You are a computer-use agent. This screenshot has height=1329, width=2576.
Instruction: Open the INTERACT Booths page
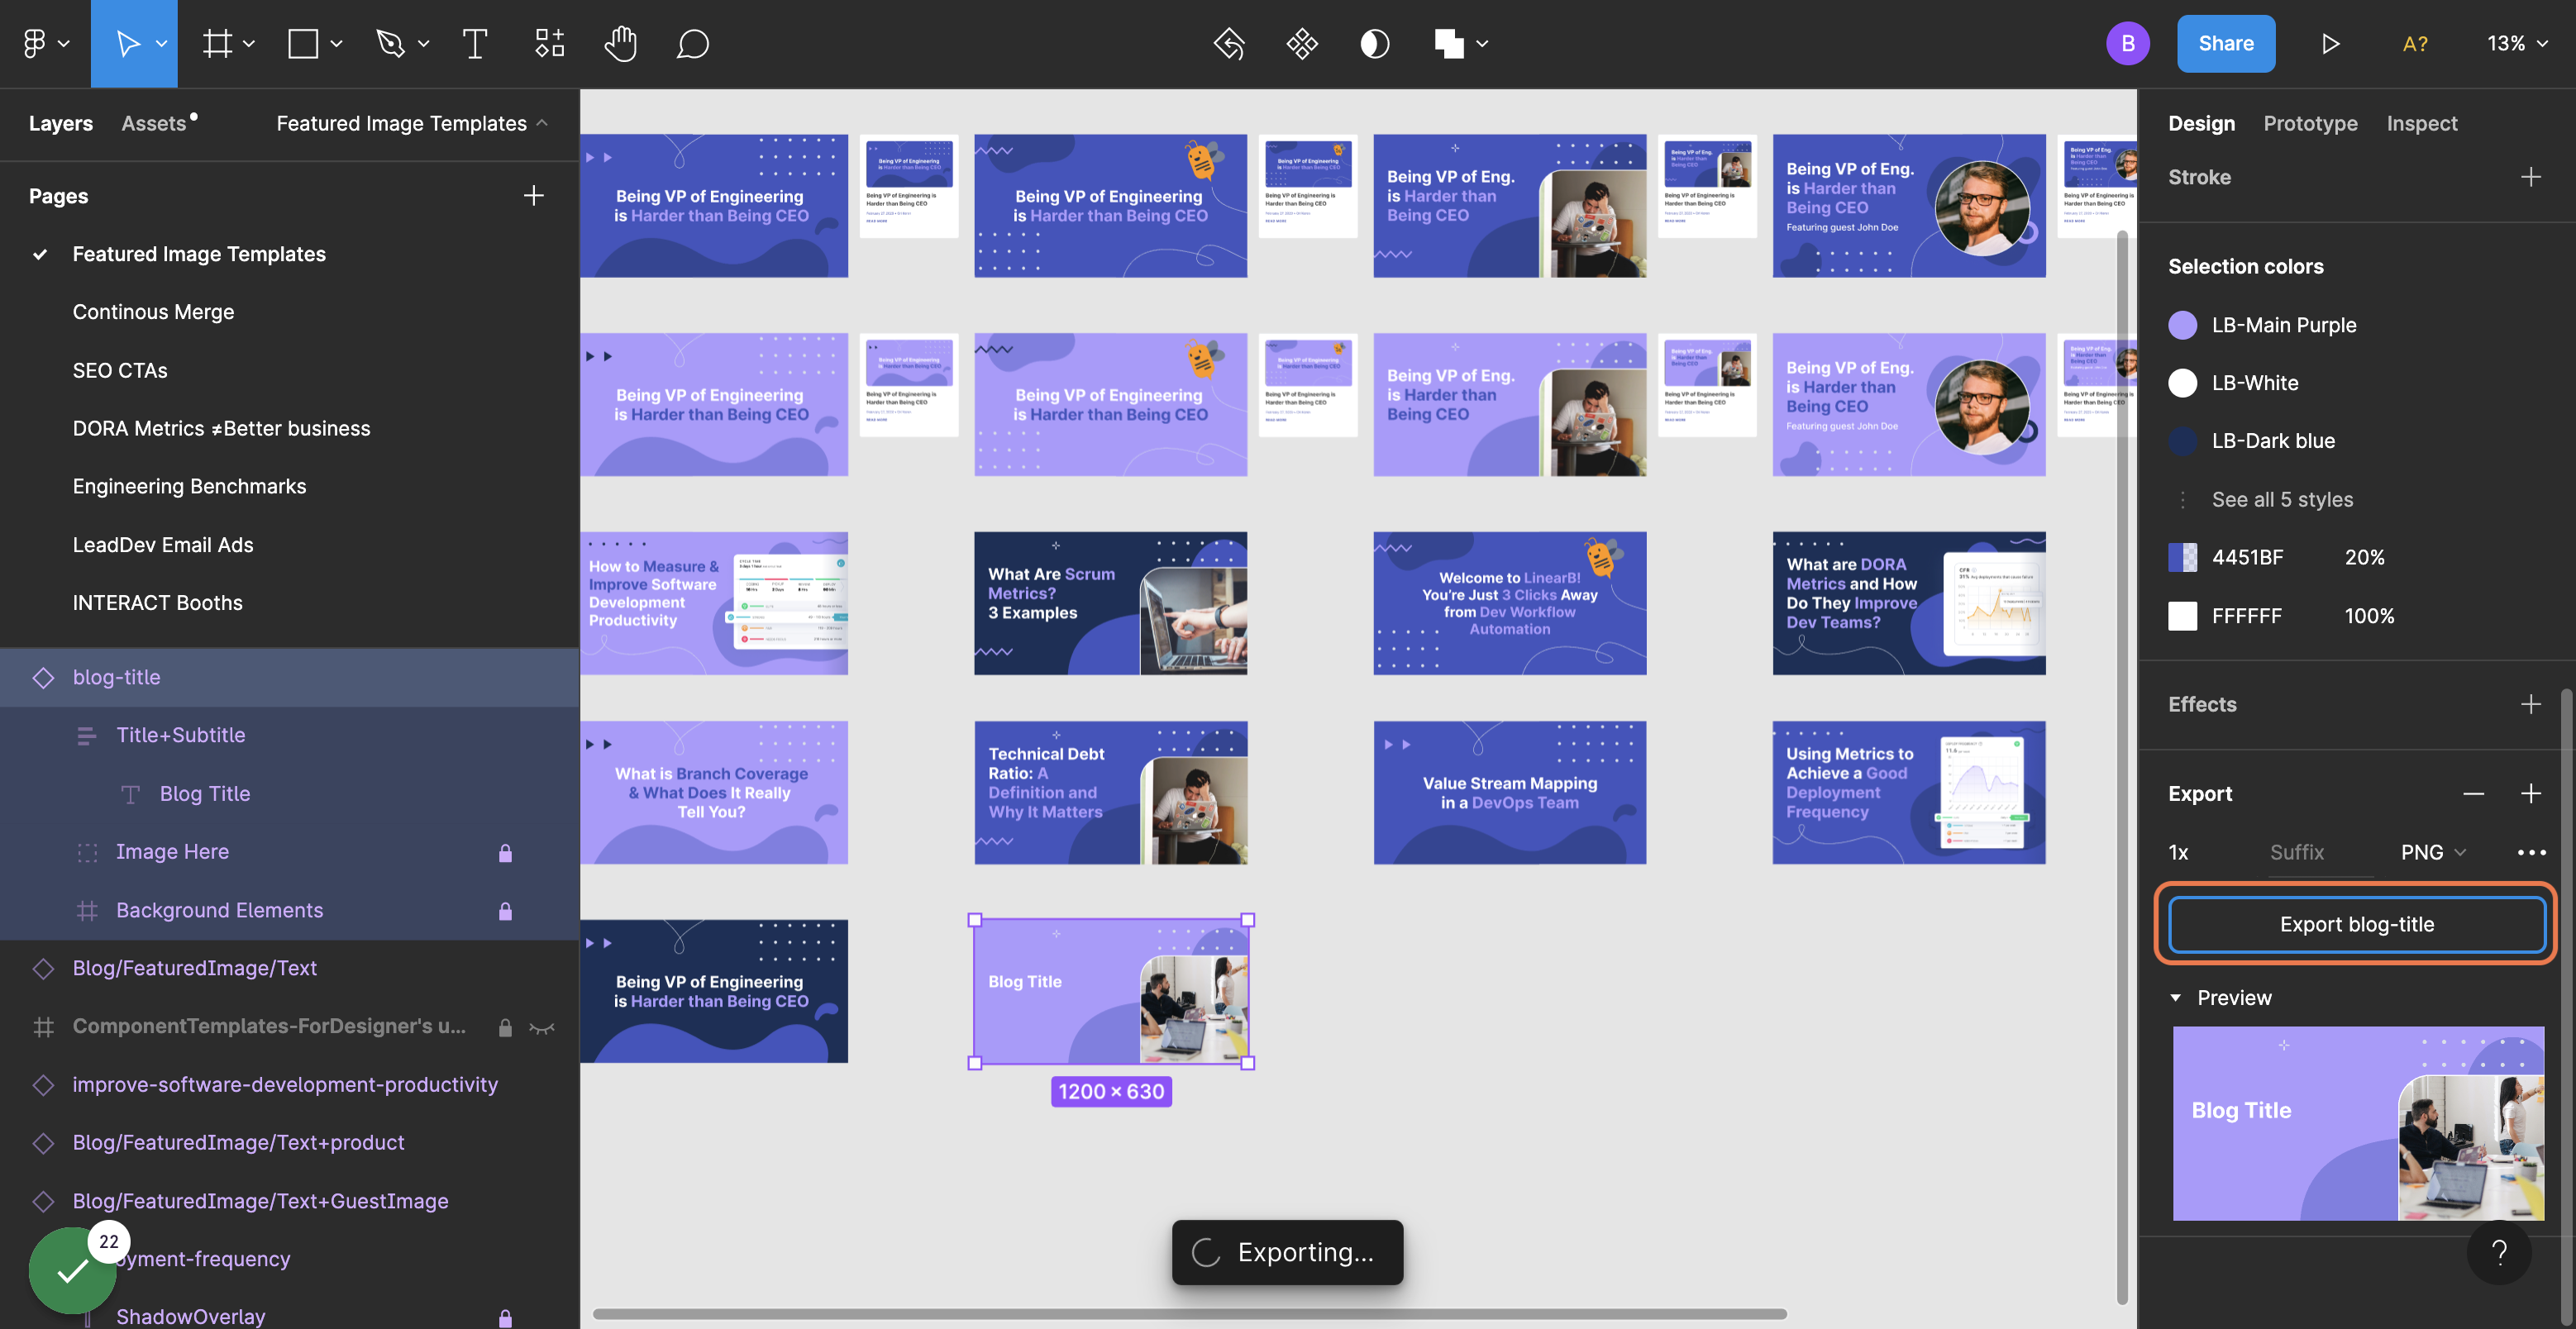coord(157,603)
